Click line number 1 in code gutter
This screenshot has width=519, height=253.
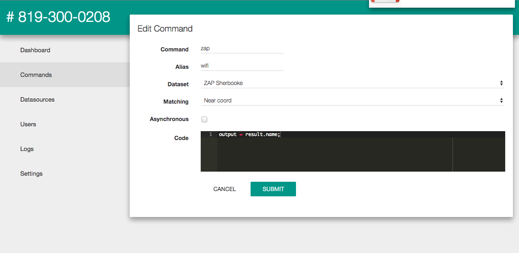click(210, 134)
